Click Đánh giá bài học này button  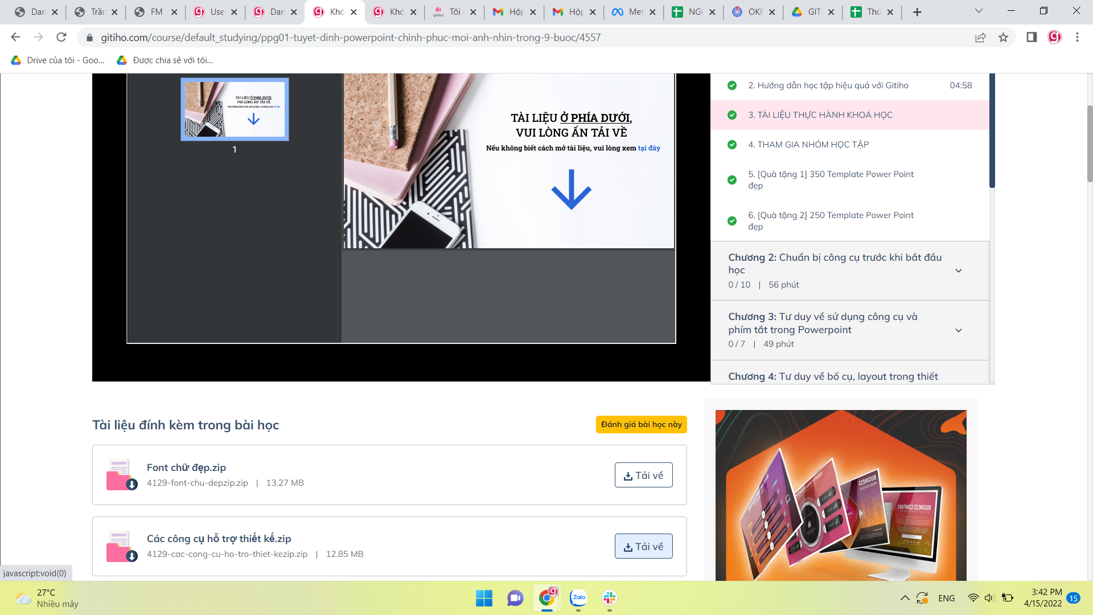tap(641, 424)
